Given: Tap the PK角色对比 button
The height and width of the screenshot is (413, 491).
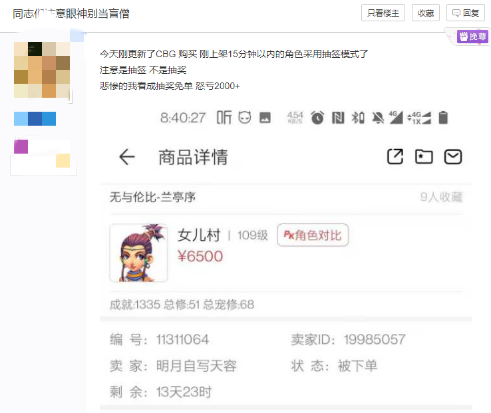Looking at the screenshot, I should (313, 235).
